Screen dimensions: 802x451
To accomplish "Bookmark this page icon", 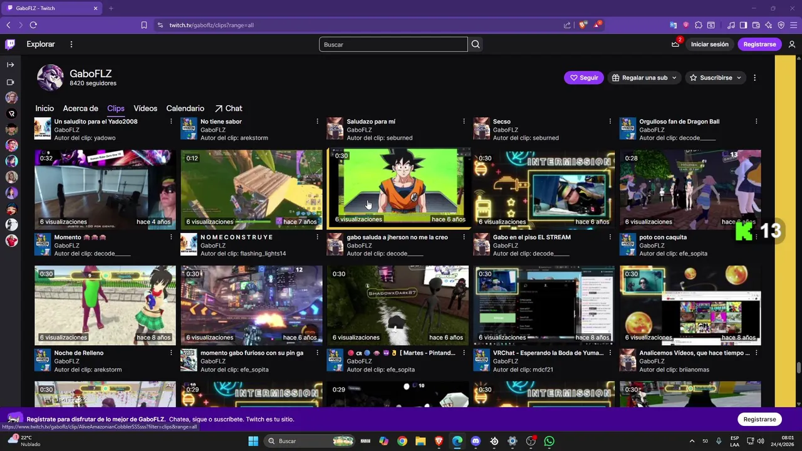I will [x=144, y=25].
